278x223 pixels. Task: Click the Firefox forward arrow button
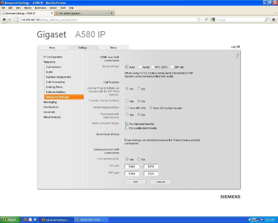pos(10,20)
